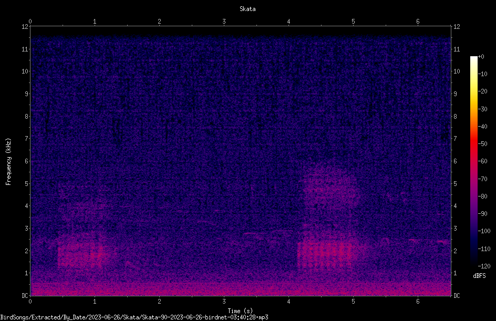Viewport: 496px width, 321px height.
Task: Click the "12" tick on the left frequency axis
Action: click(25, 27)
